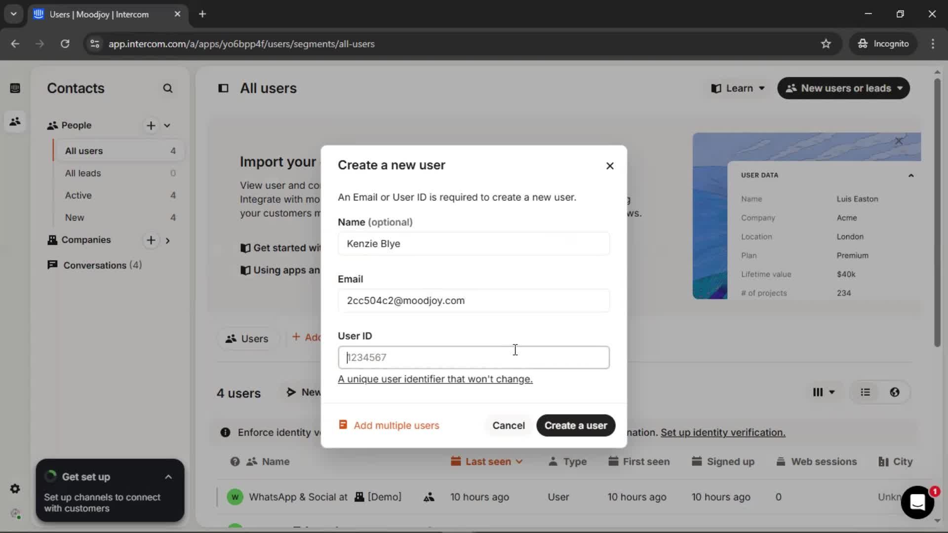Reload the page
This screenshot has height=533, width=948.
(65, 44)
